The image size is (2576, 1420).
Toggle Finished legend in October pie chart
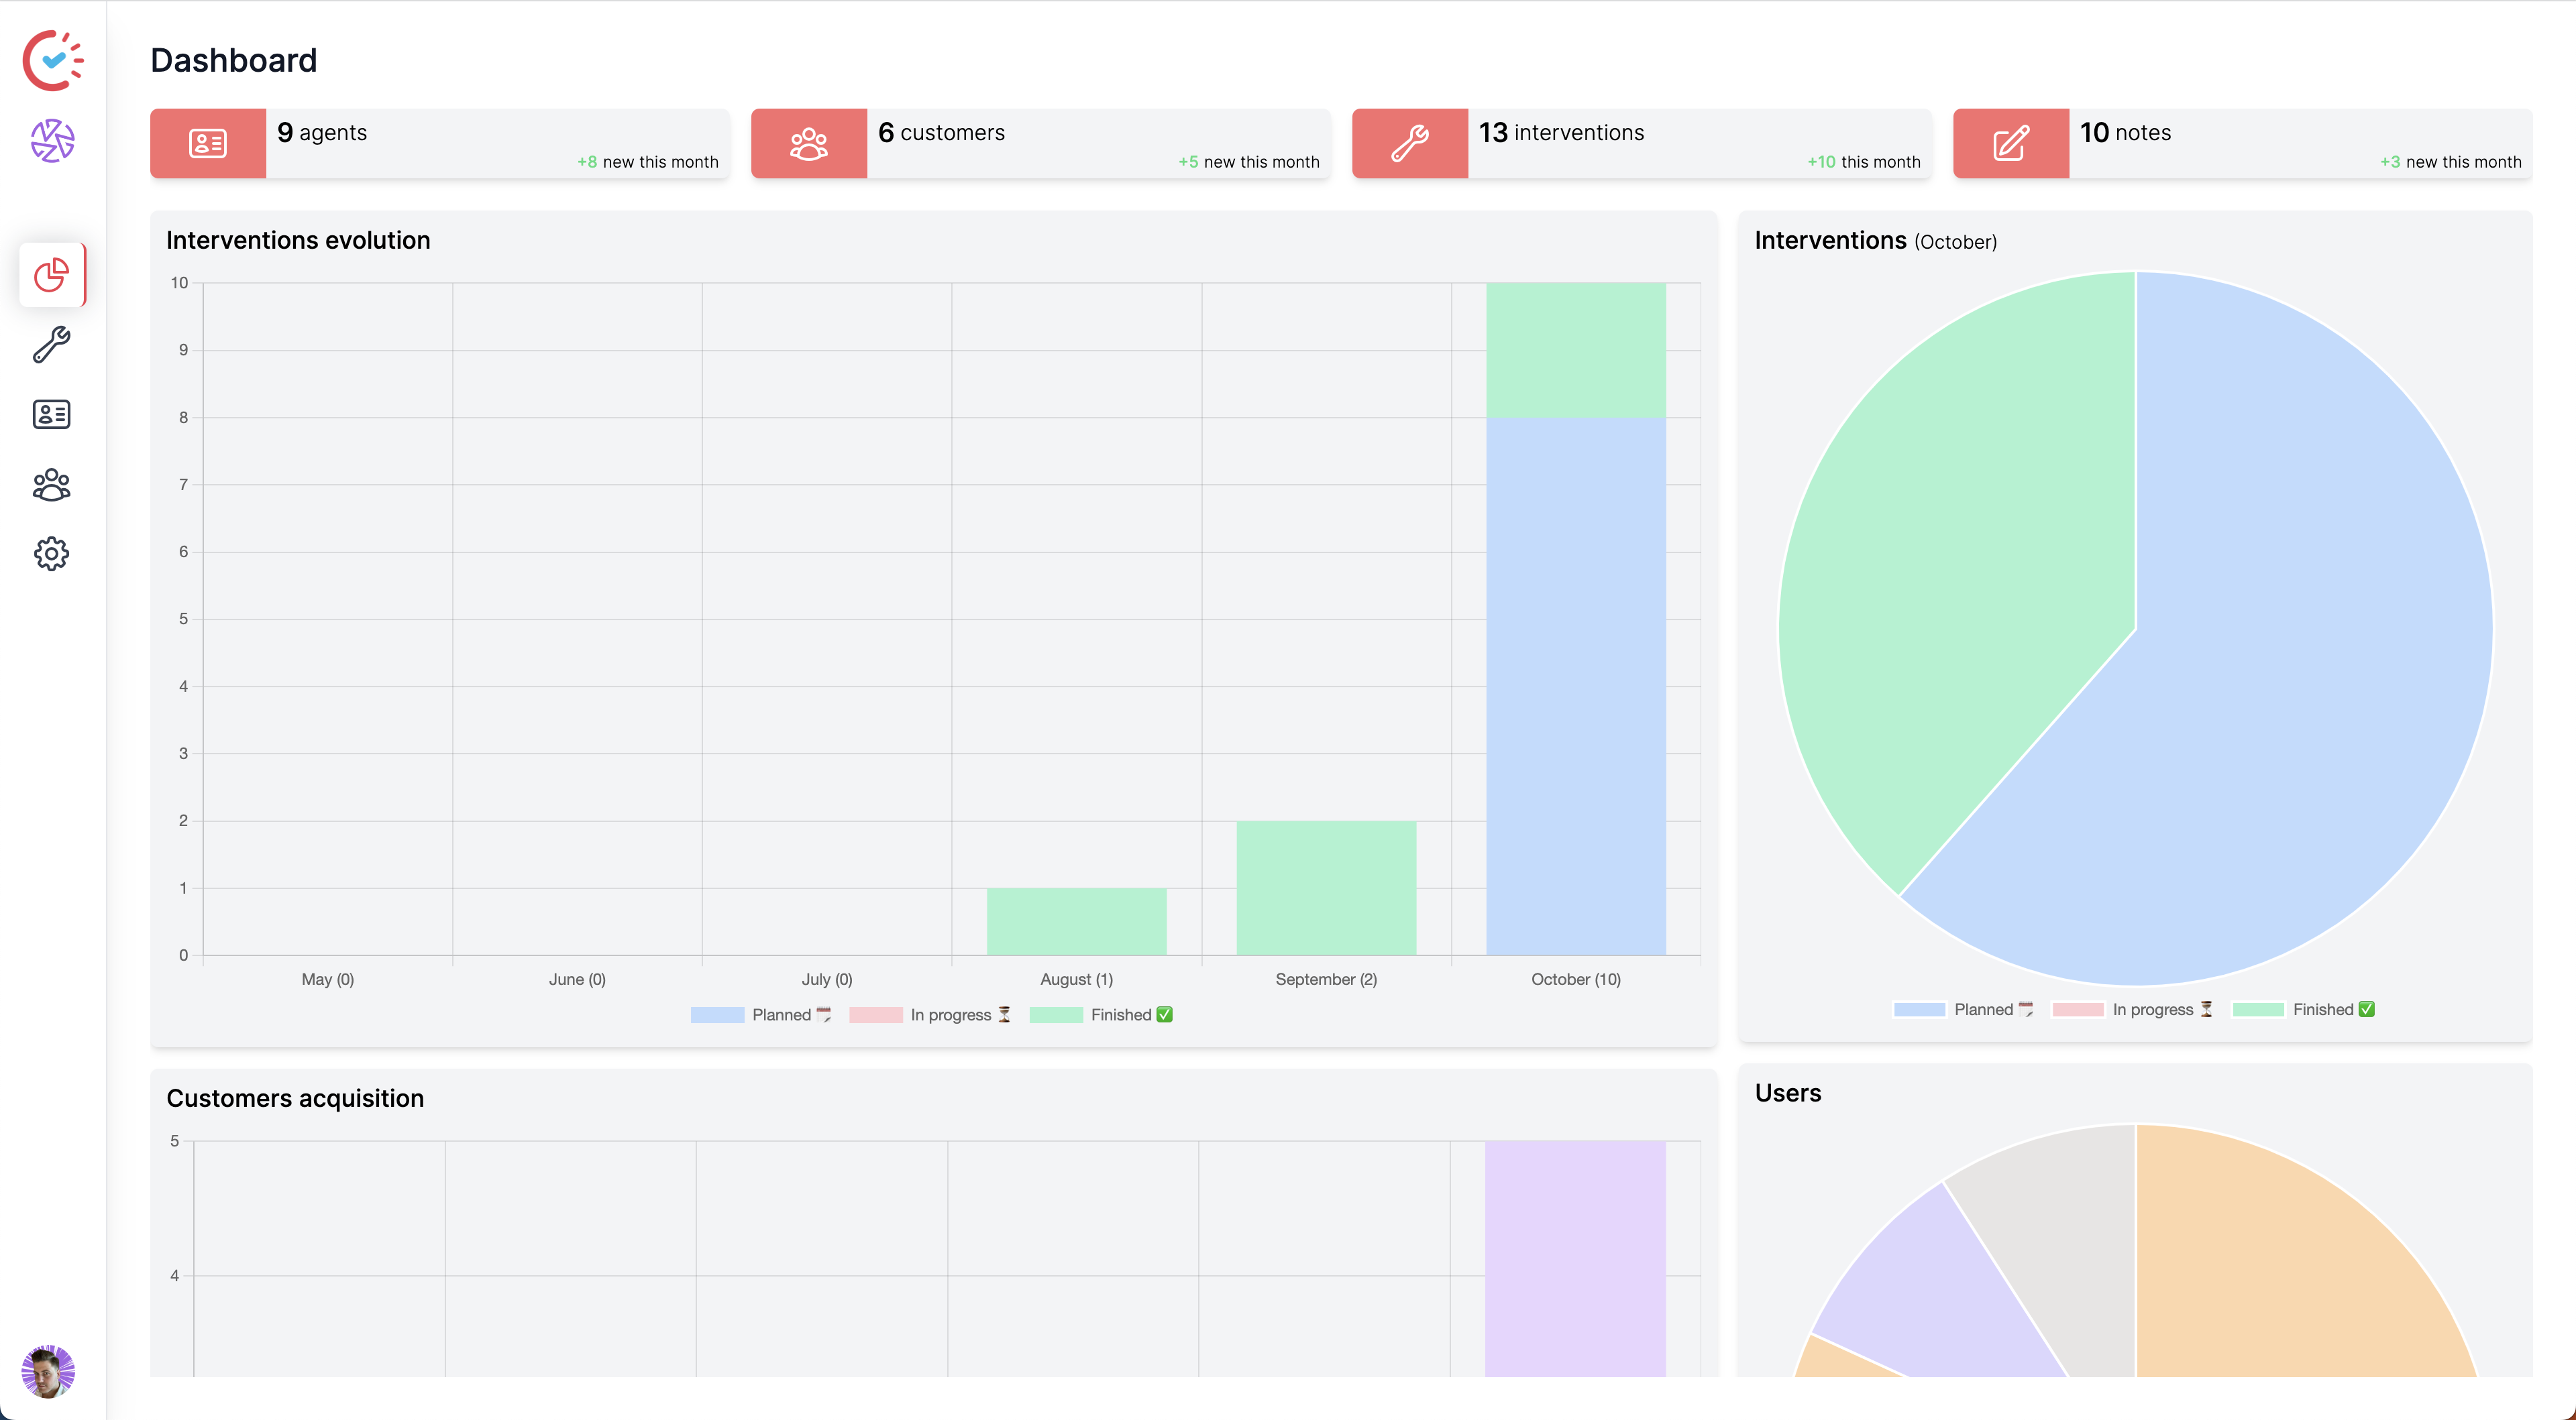[x=2303, y=1010]
